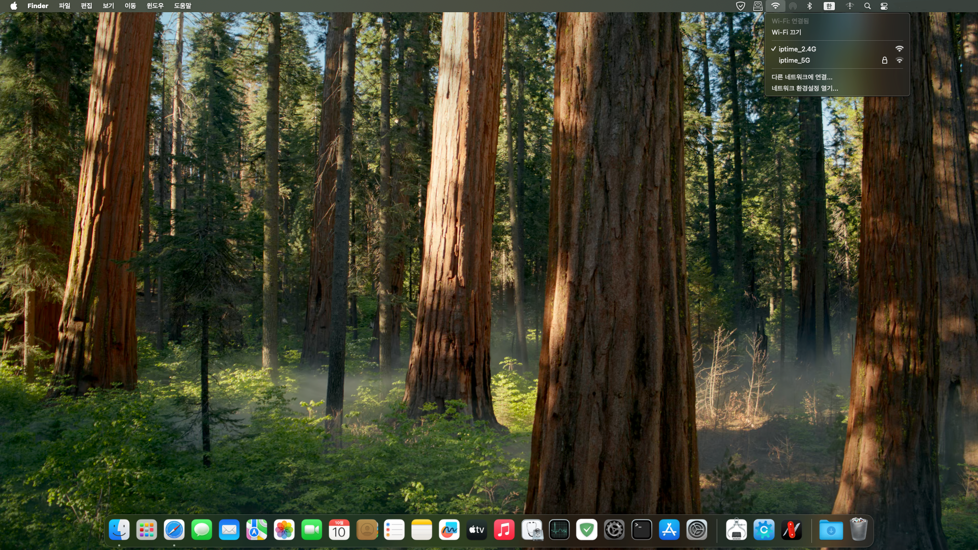Open Launchpad in the Dock
This screenshot has height=550, width=978.
(147, 530)
